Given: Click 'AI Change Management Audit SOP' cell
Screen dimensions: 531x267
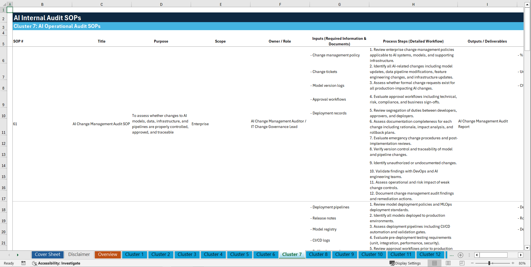Looking at the screenshot, I should (101, 124).
